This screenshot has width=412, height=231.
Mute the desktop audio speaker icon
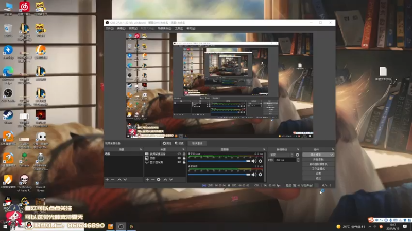[254, 175]
